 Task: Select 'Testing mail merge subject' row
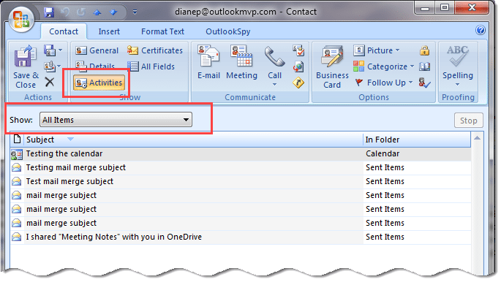(241, 167)
